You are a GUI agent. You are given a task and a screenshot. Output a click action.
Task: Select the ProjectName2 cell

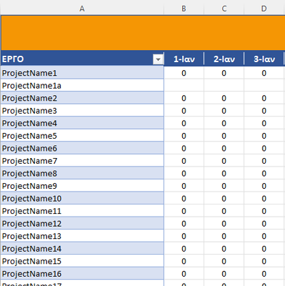[82, 98]
